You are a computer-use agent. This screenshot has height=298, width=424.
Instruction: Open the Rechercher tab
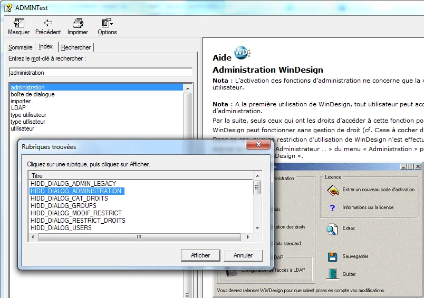tap(76, 47)
